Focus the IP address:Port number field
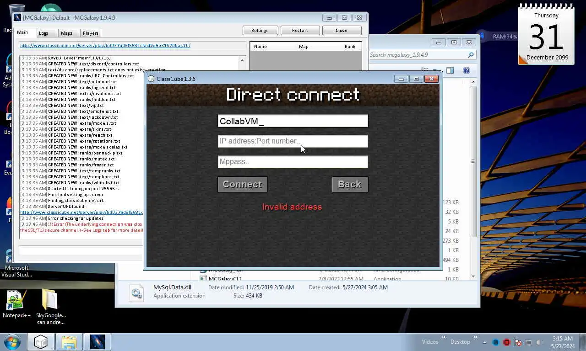This screenshot has height=351, width=586. (x=293, y=141)
